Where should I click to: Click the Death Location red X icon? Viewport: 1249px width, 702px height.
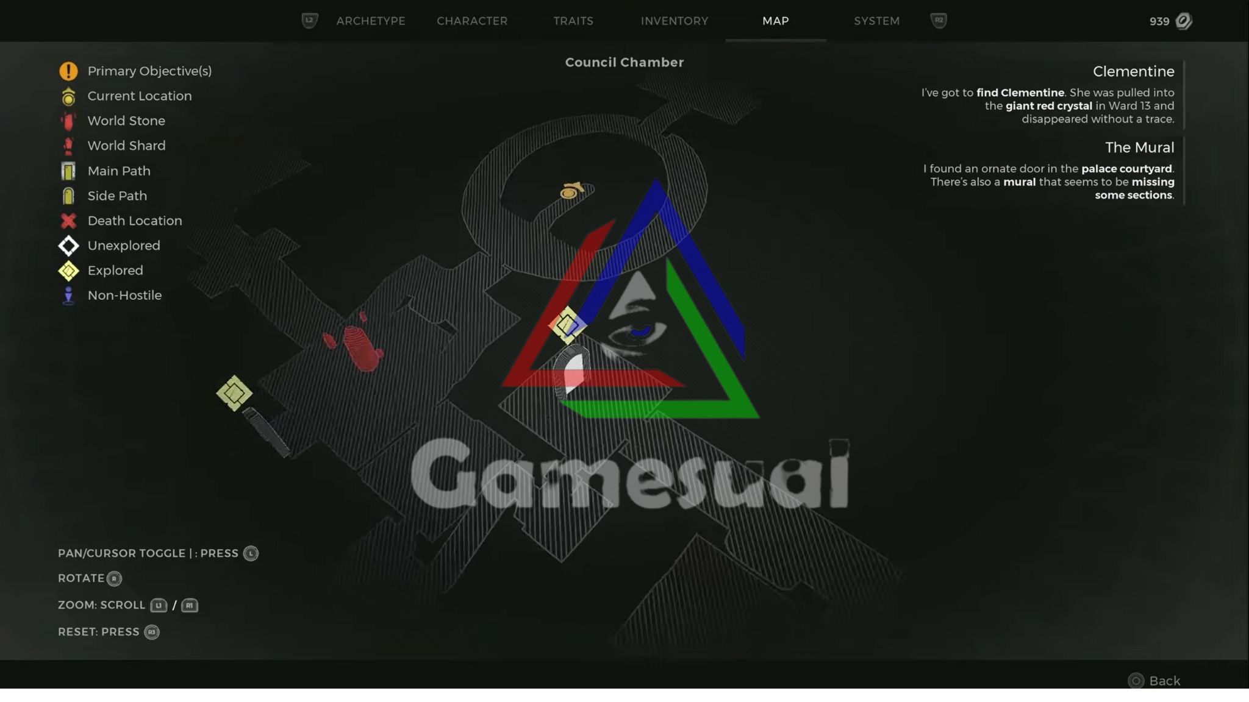(68, 219)
